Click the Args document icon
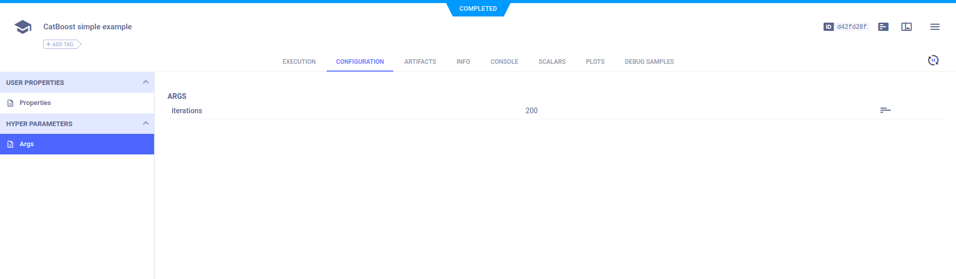Screen dimensions: 956x279 pyautogui.click(x=10, y=144)
